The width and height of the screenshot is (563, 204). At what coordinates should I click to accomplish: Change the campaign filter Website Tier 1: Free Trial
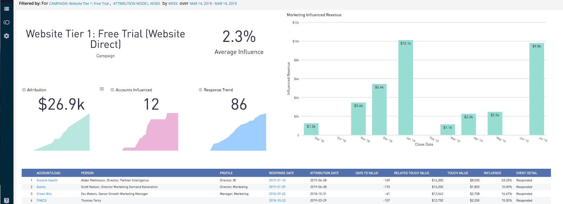click(x=79, y=4)
